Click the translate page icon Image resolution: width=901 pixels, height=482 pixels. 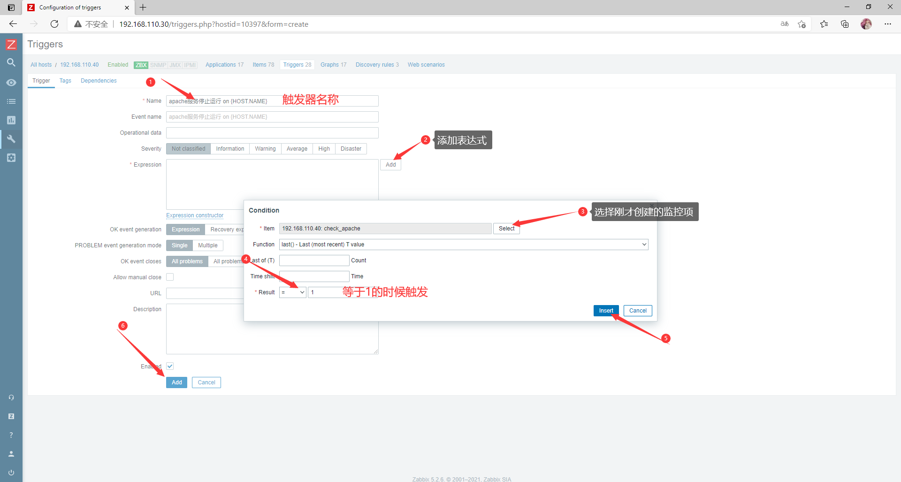tap(785, 24)
